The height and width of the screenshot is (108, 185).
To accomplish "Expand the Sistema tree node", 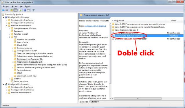I will (9, 79).
